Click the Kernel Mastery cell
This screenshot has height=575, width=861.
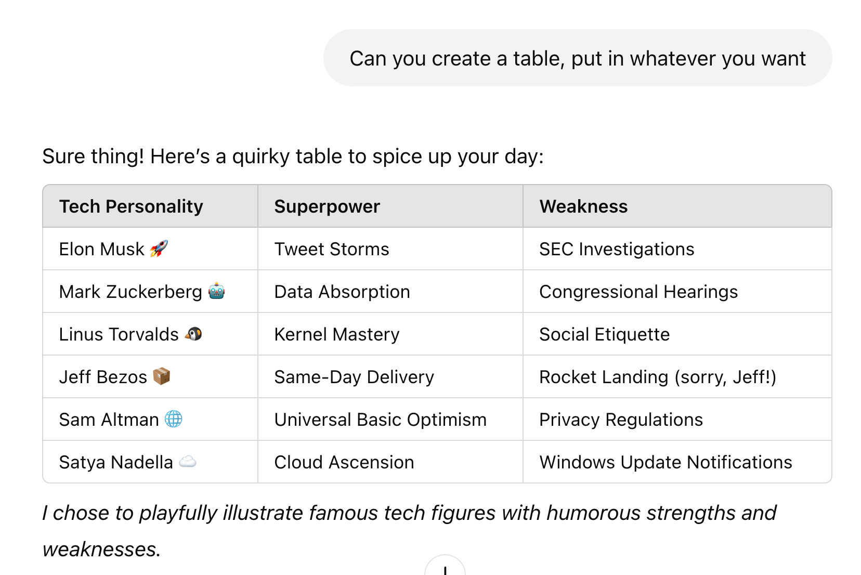[390, 334]
